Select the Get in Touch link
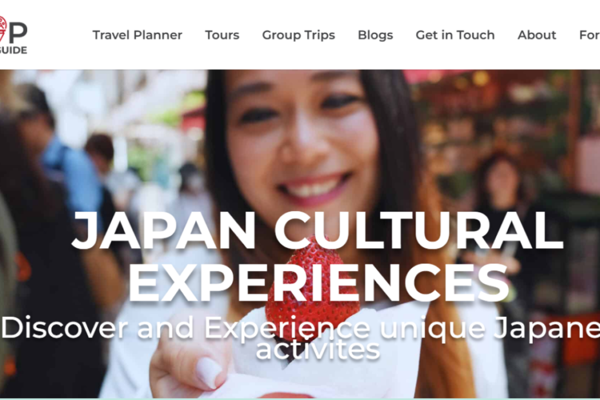Viewport: 600px width, 400px height. pos(455,35)
